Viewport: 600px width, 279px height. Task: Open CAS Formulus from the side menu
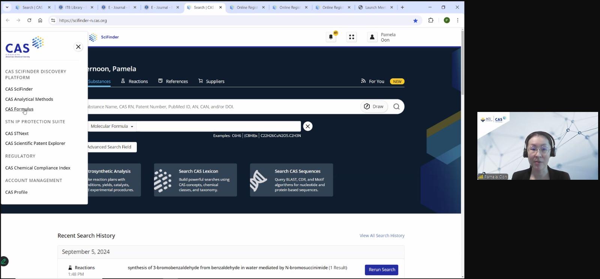19,109
